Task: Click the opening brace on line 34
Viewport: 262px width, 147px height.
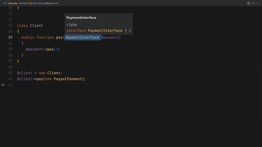Action: [18, 31]
